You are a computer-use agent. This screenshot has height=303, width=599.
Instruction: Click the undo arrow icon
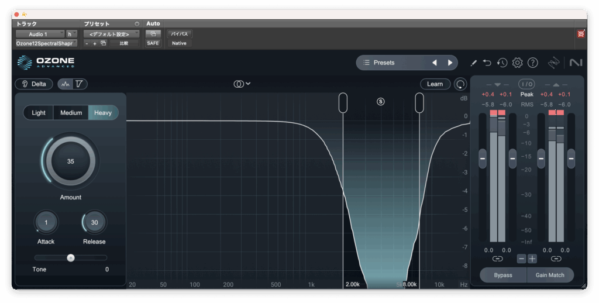487,63
